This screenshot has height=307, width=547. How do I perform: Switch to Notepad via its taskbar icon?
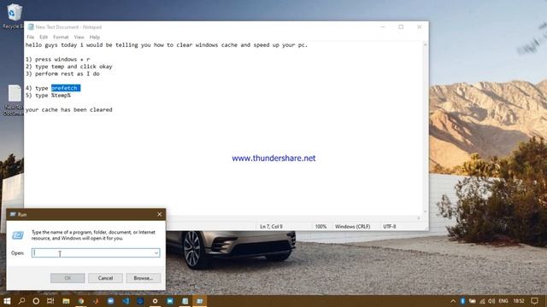point(185,301)
